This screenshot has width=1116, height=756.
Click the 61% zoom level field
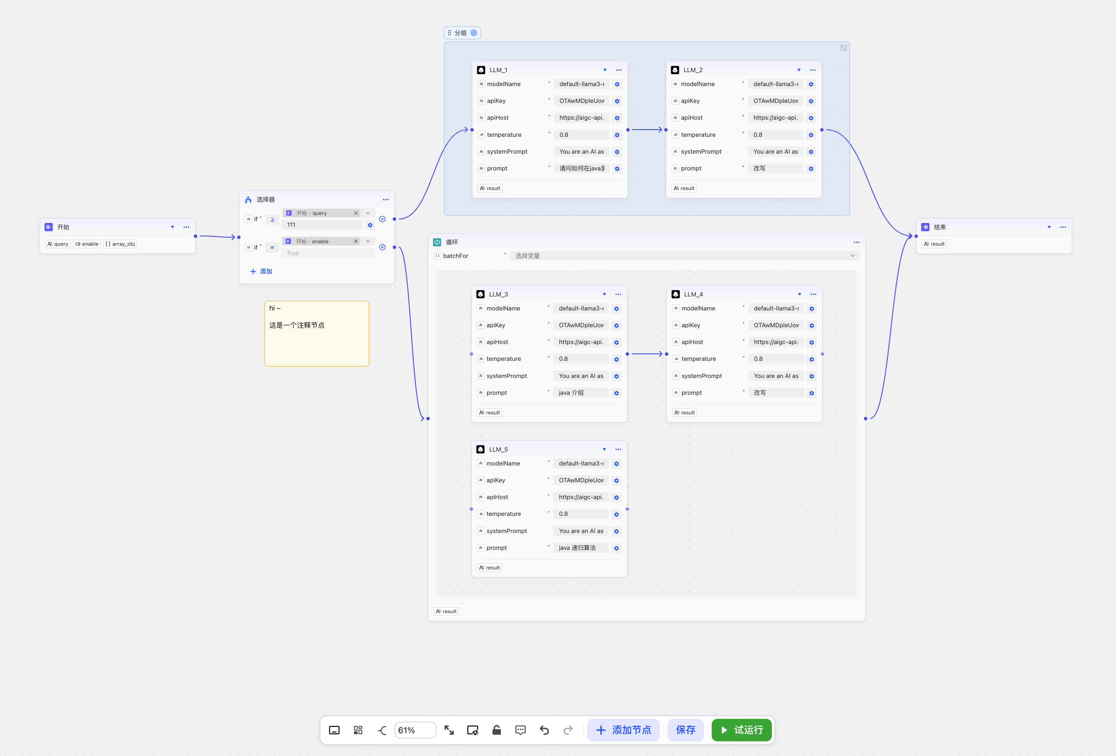[x=415, y=730]
